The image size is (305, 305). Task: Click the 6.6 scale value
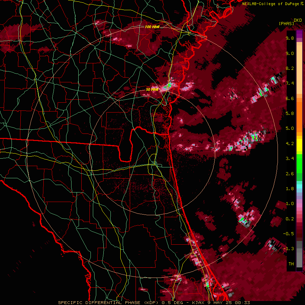click(x=290, y=99)
